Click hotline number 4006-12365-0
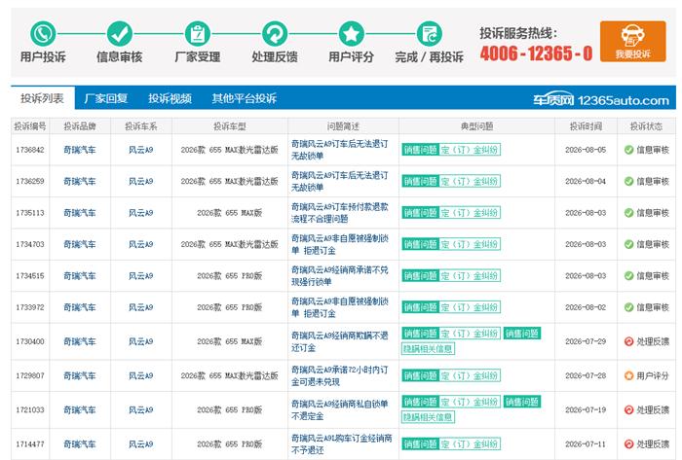The height and width of the screenshot is (460, 682). point(536,53)
